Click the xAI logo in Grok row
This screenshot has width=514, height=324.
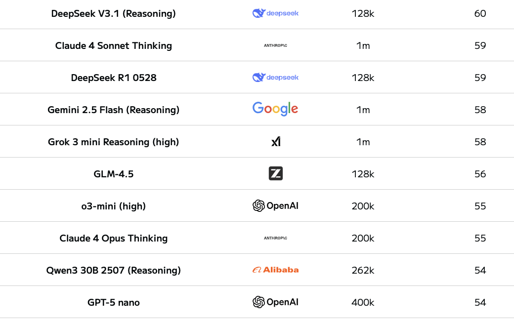[x=276, y=142]
